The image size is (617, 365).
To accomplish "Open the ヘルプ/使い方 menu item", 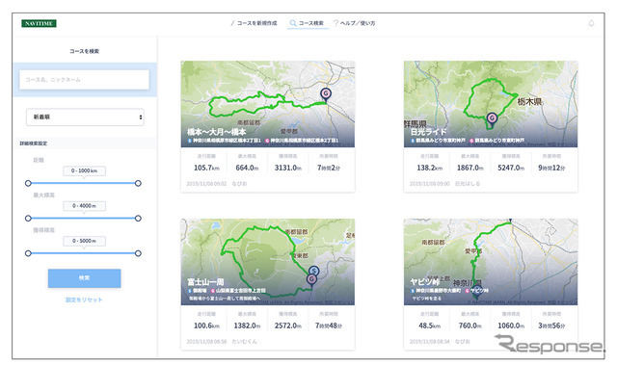I will pyautogui.click(x=354, y=23).
